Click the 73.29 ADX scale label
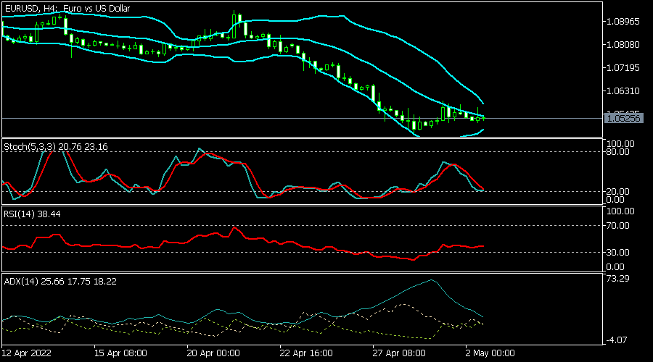653x362 pixels. [620, 278]
